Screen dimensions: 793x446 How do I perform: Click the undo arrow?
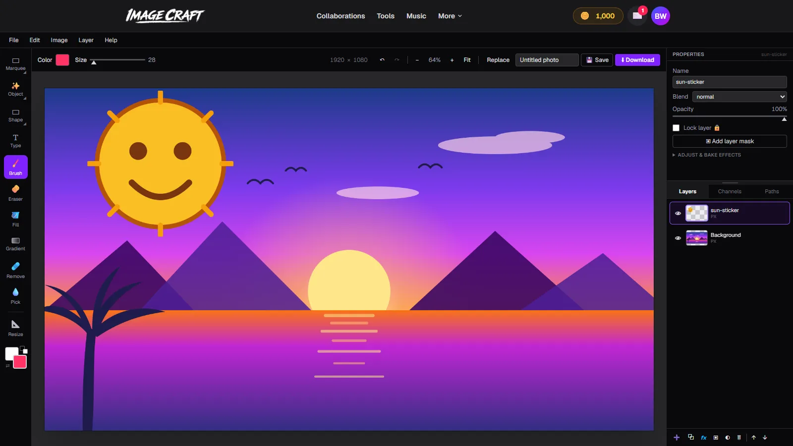382,60
